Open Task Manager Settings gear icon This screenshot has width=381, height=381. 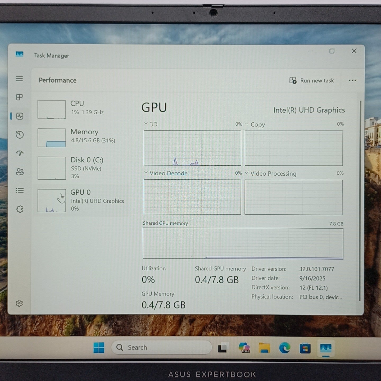pos(19,303)
